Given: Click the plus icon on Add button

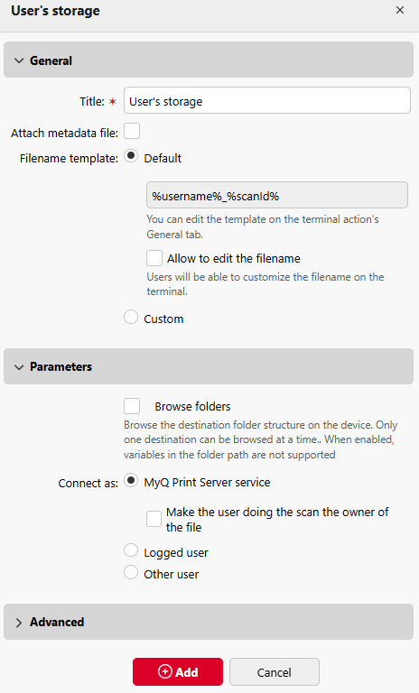Looking at the screenshot, I should (x=165, y=671).
